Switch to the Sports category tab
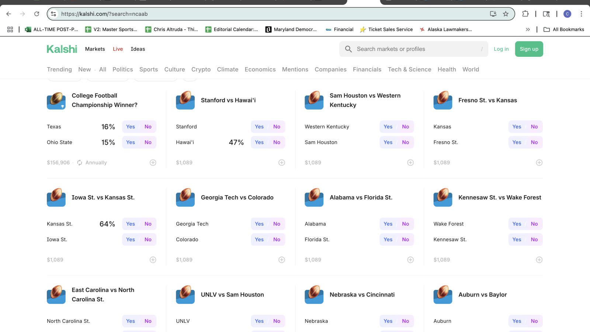Screen dimensions: 590x332 pyautogui.click(x=149, y=69)
